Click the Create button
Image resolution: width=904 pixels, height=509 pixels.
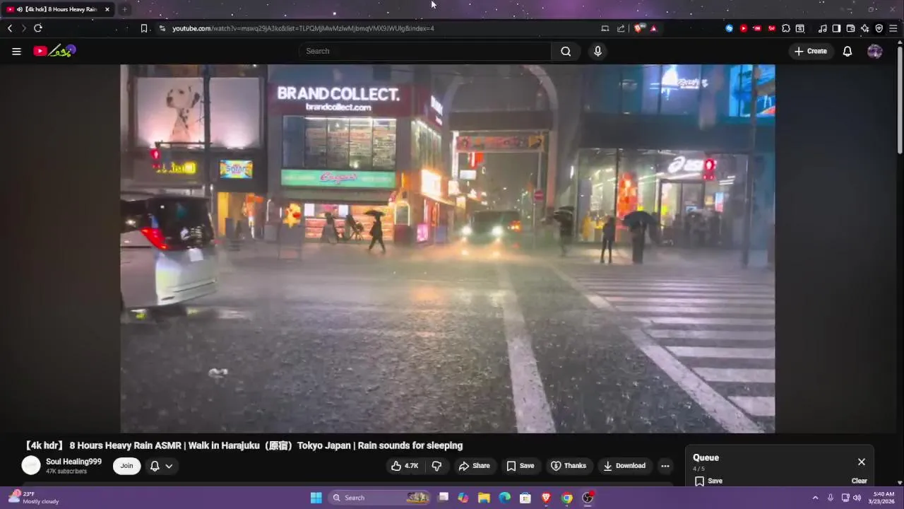[811, 51]
